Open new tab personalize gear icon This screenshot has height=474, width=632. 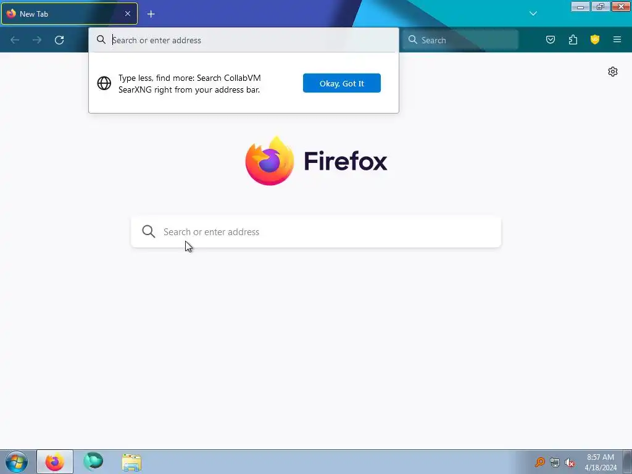[x=613, y=72]
